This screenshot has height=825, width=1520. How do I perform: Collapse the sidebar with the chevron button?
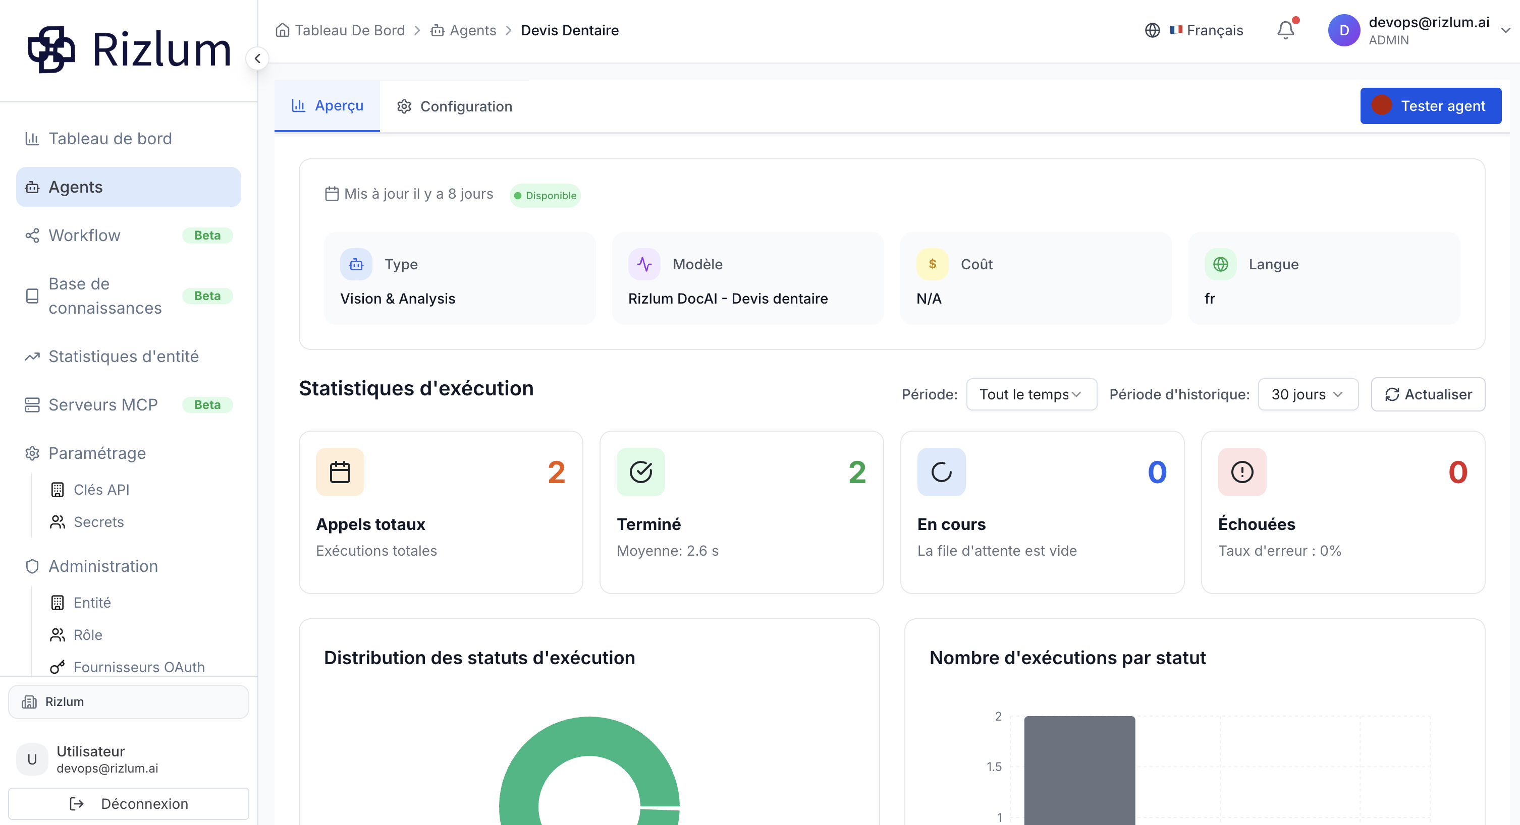pos(257,58)
